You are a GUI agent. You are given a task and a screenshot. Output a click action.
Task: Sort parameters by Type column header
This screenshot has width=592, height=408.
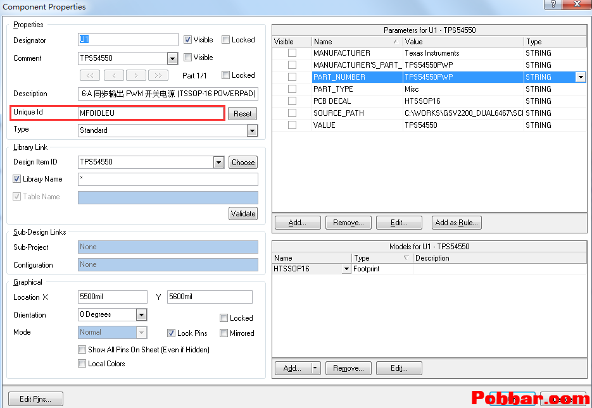555,42
